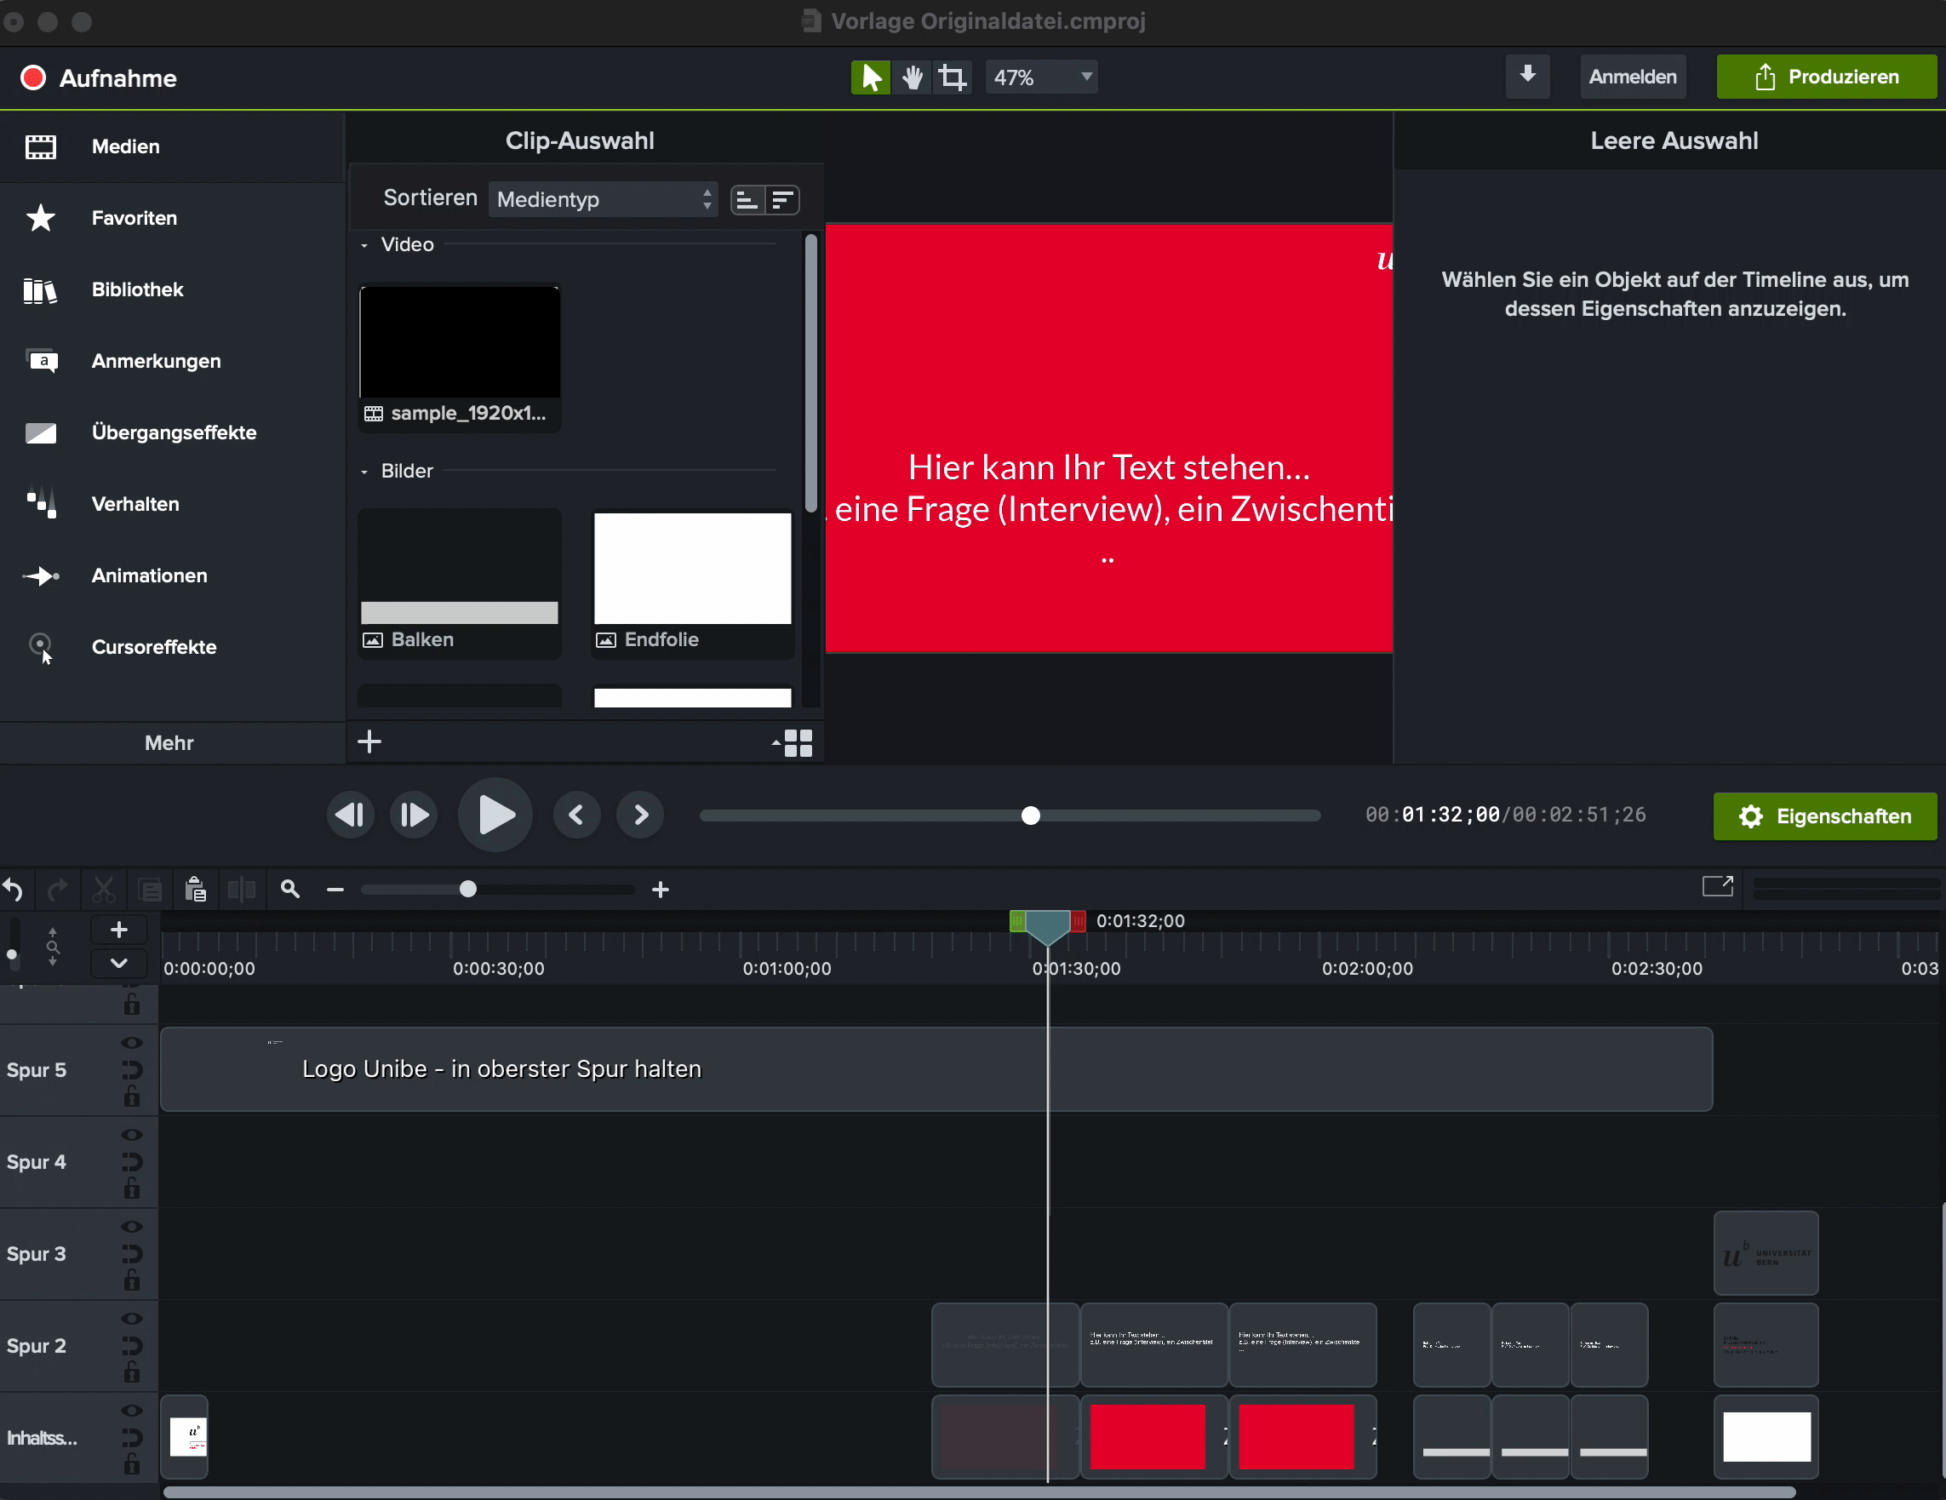
Task: Click the Produzieren button
Action: pos(1826,77)
